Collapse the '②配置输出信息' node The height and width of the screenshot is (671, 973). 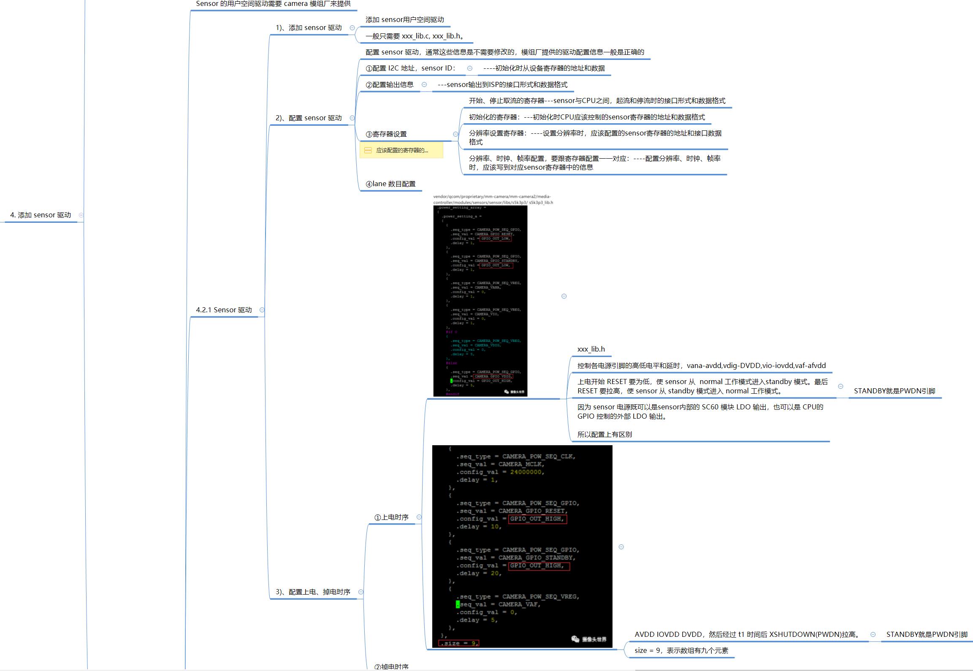424,85
